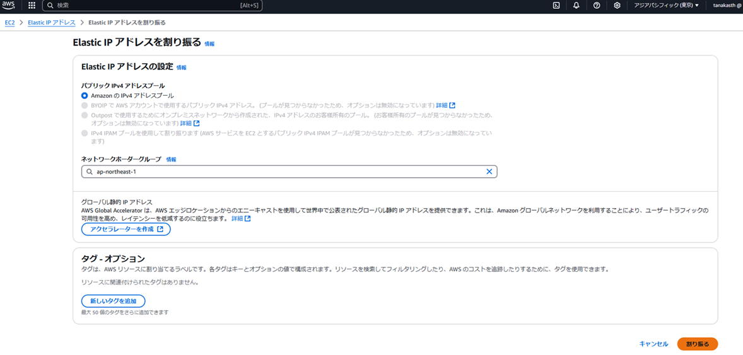Open the services grid menu icon
Screen dimensions: 743x355
(x=32, y=6)
